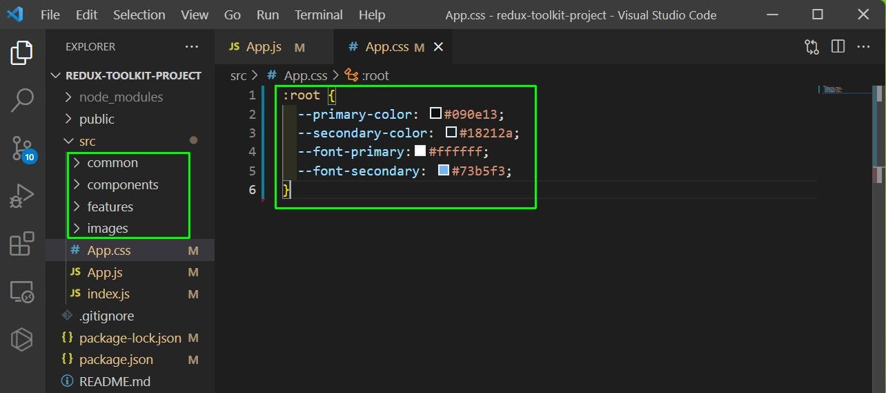Viewport: 886px width, 393px height.
Task: Open the Terminal menu
Action: [318, 15]
